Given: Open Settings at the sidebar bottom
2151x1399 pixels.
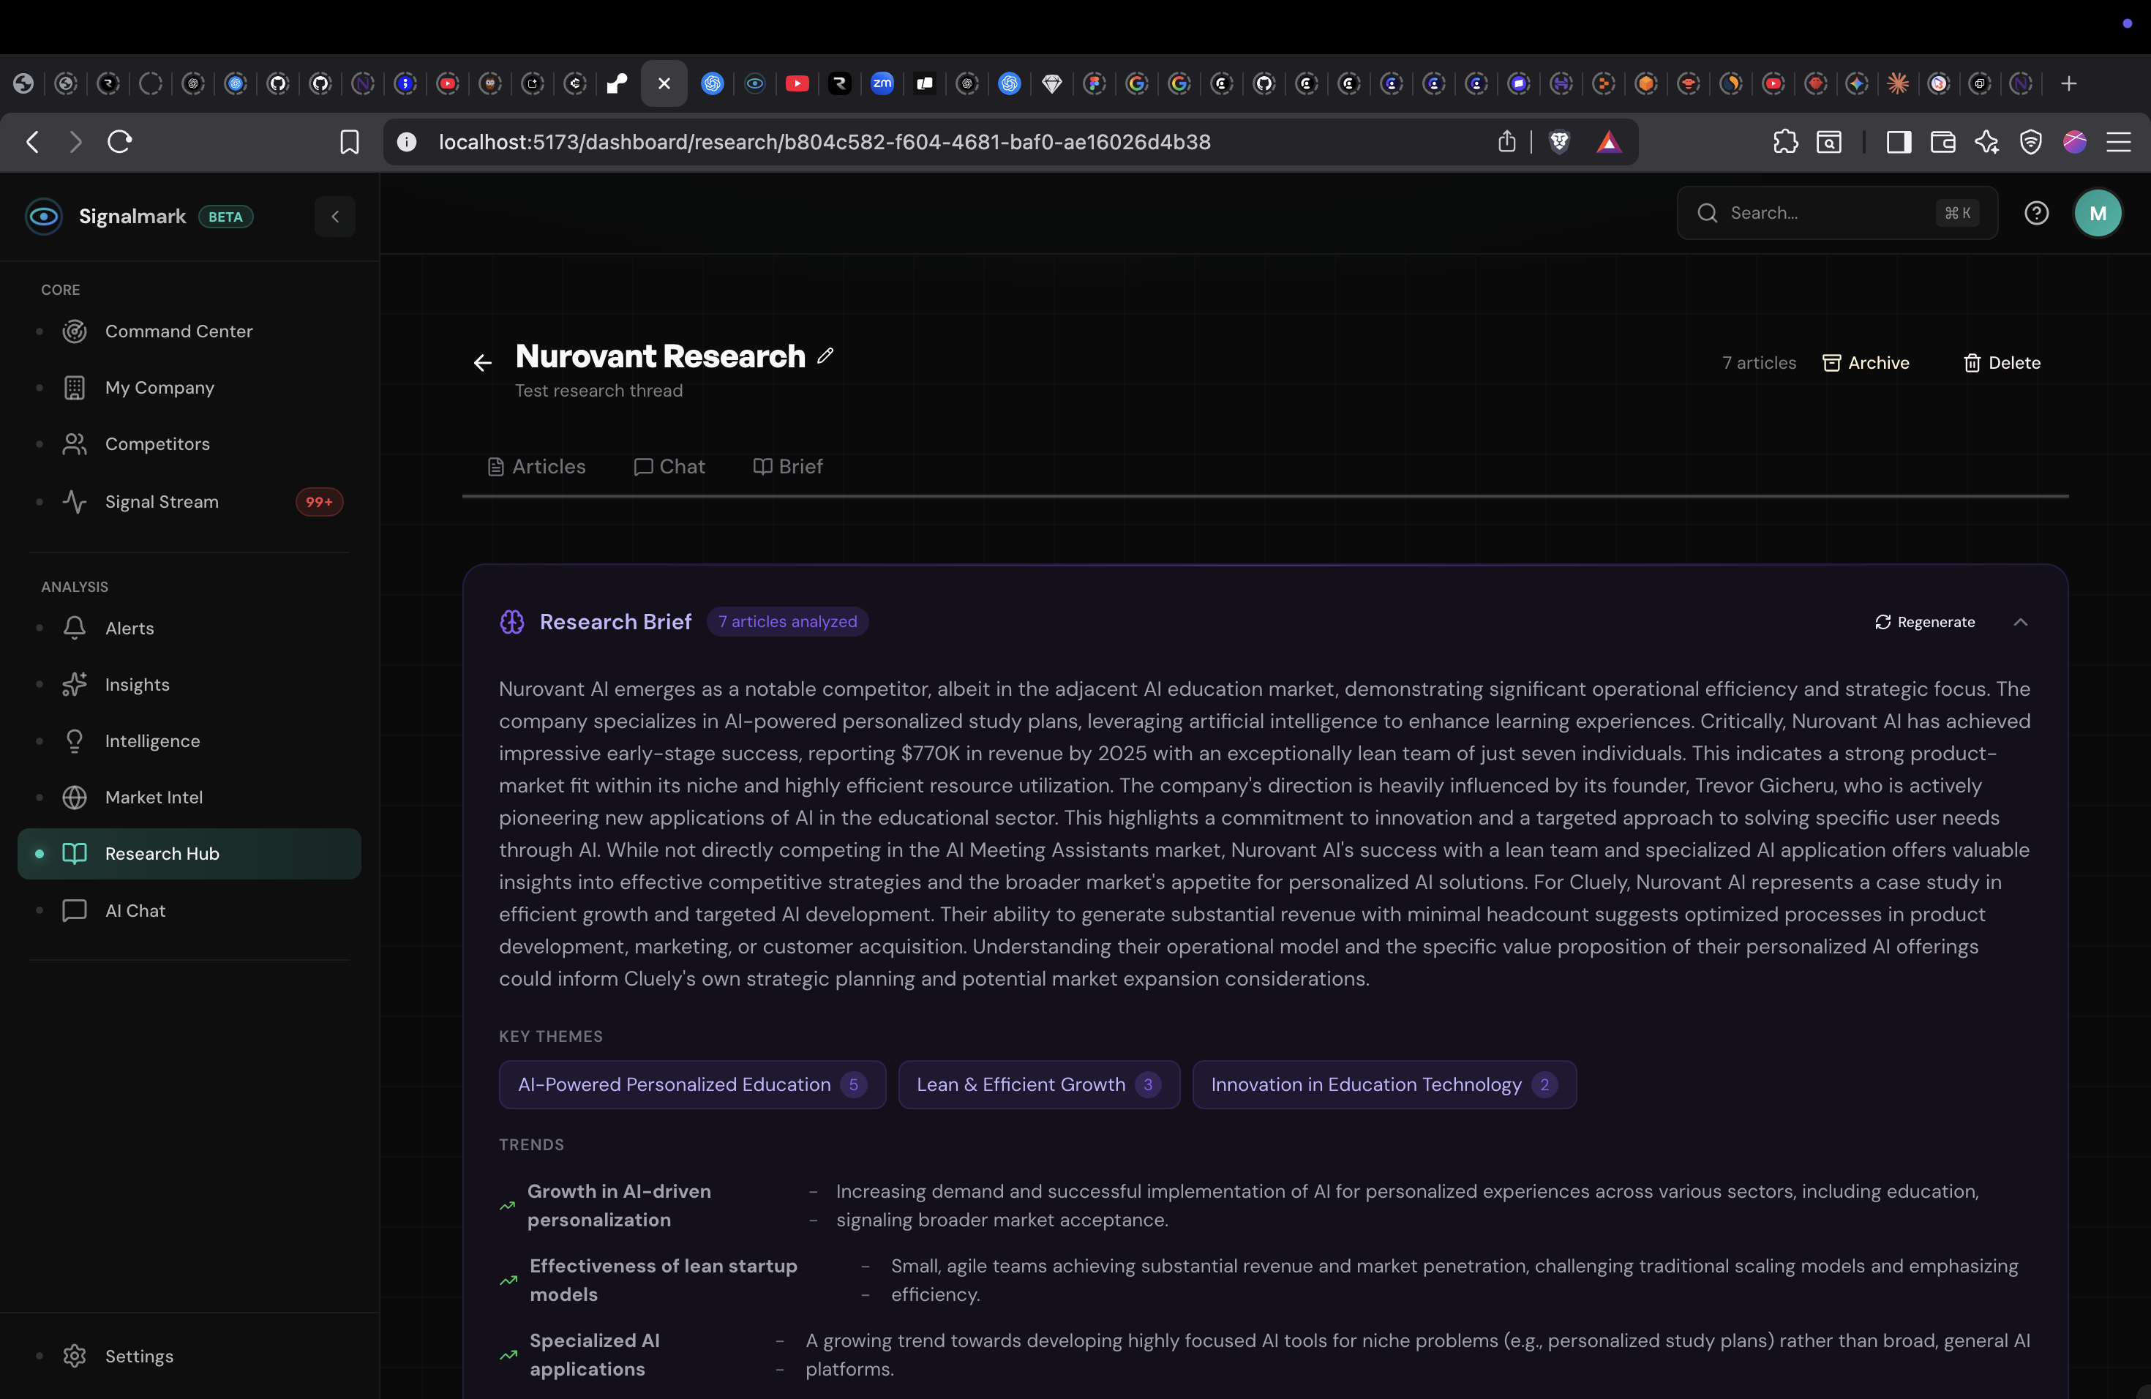Looking at the screenshot, I should (x=138, y=1356).
